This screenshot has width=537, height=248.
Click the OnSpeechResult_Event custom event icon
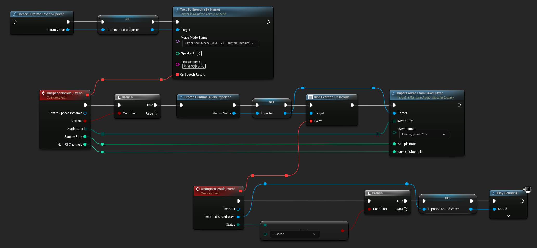point(44,93)
